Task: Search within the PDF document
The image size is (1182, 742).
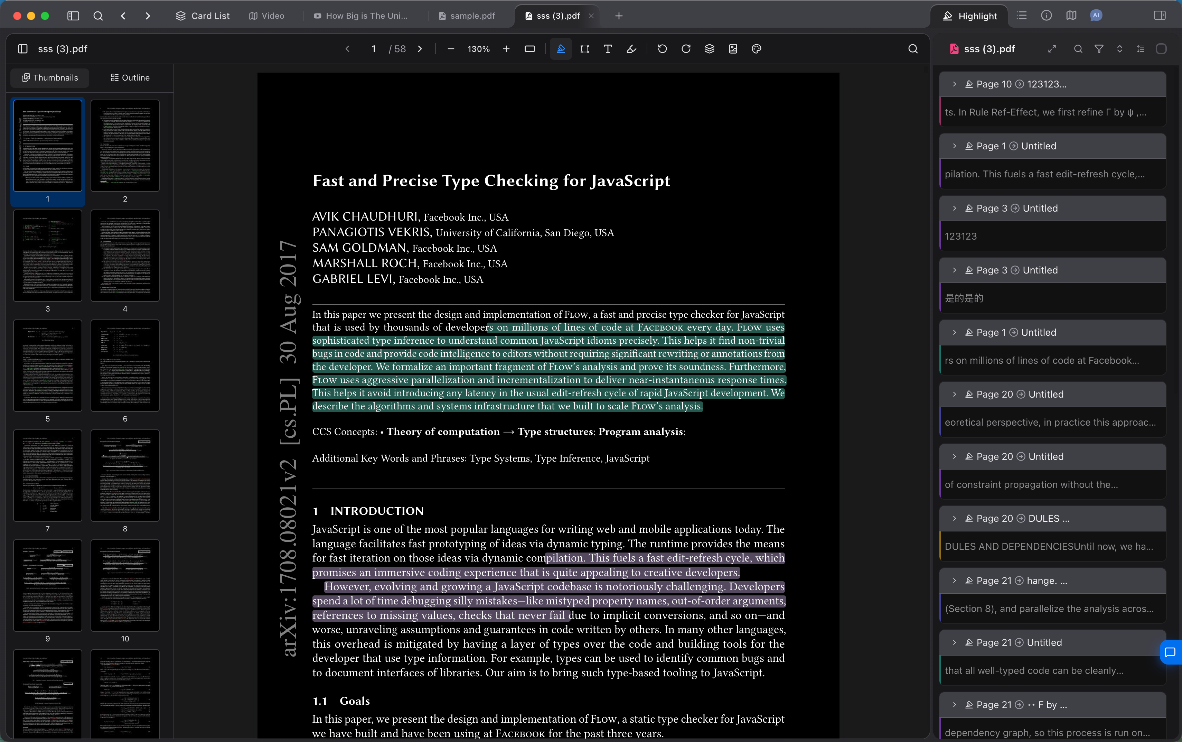Action: click(x=913, y=49)
